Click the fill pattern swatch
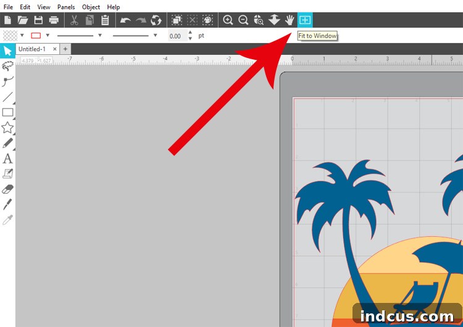This screenshot has width=463, height=327. tap(10, 35)
